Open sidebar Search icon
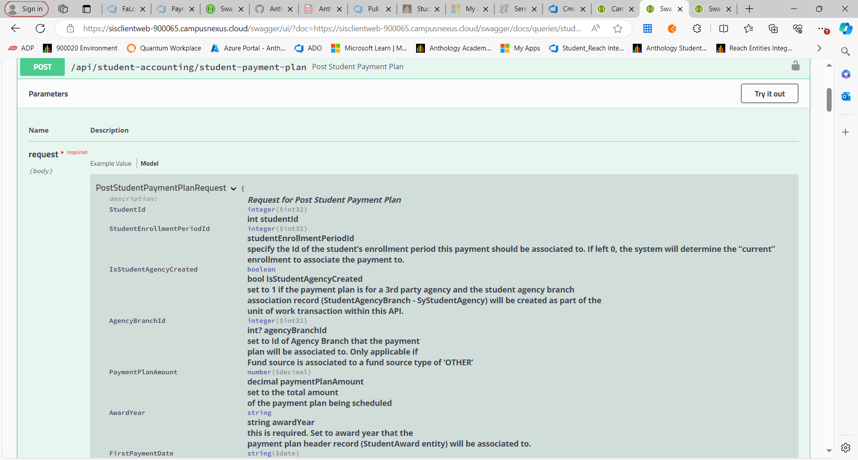This screenshot has width=858, height=460. tap(845, 52)
